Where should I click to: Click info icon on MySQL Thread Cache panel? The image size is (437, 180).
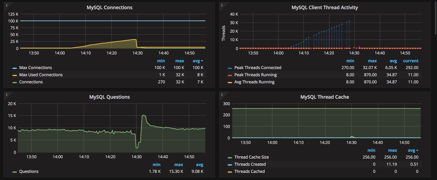click(x=222, y=95)
